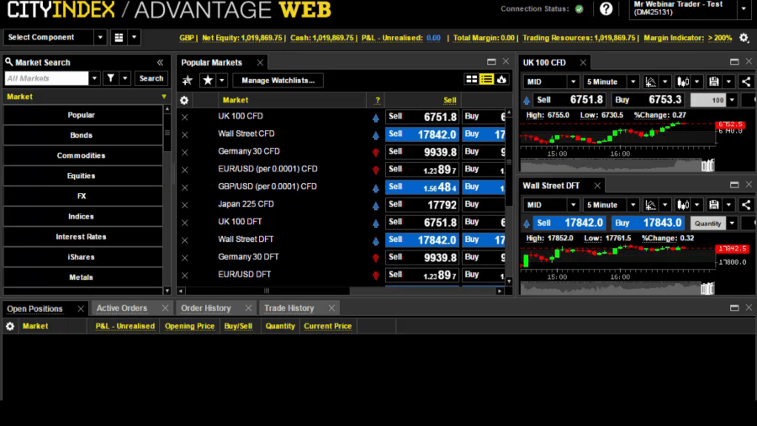Switch to the Order History tab
The image size is (757, 426).
[x=205, y=308]
